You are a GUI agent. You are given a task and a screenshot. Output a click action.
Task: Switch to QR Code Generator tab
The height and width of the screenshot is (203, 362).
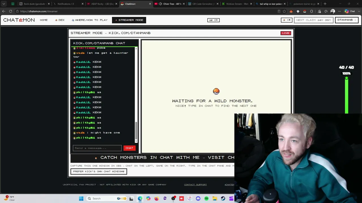pyautogui.click(x=203, y=4)
